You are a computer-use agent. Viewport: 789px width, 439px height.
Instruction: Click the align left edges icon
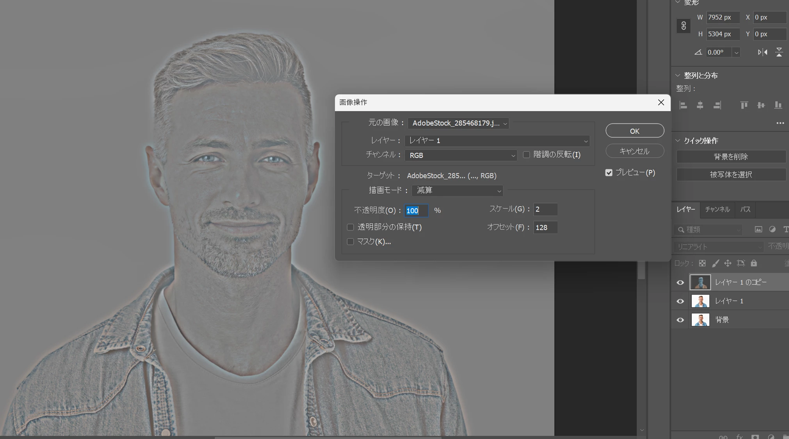tap(683, 105)
